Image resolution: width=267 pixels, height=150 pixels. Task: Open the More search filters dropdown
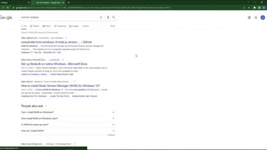(x=86, y=26)
